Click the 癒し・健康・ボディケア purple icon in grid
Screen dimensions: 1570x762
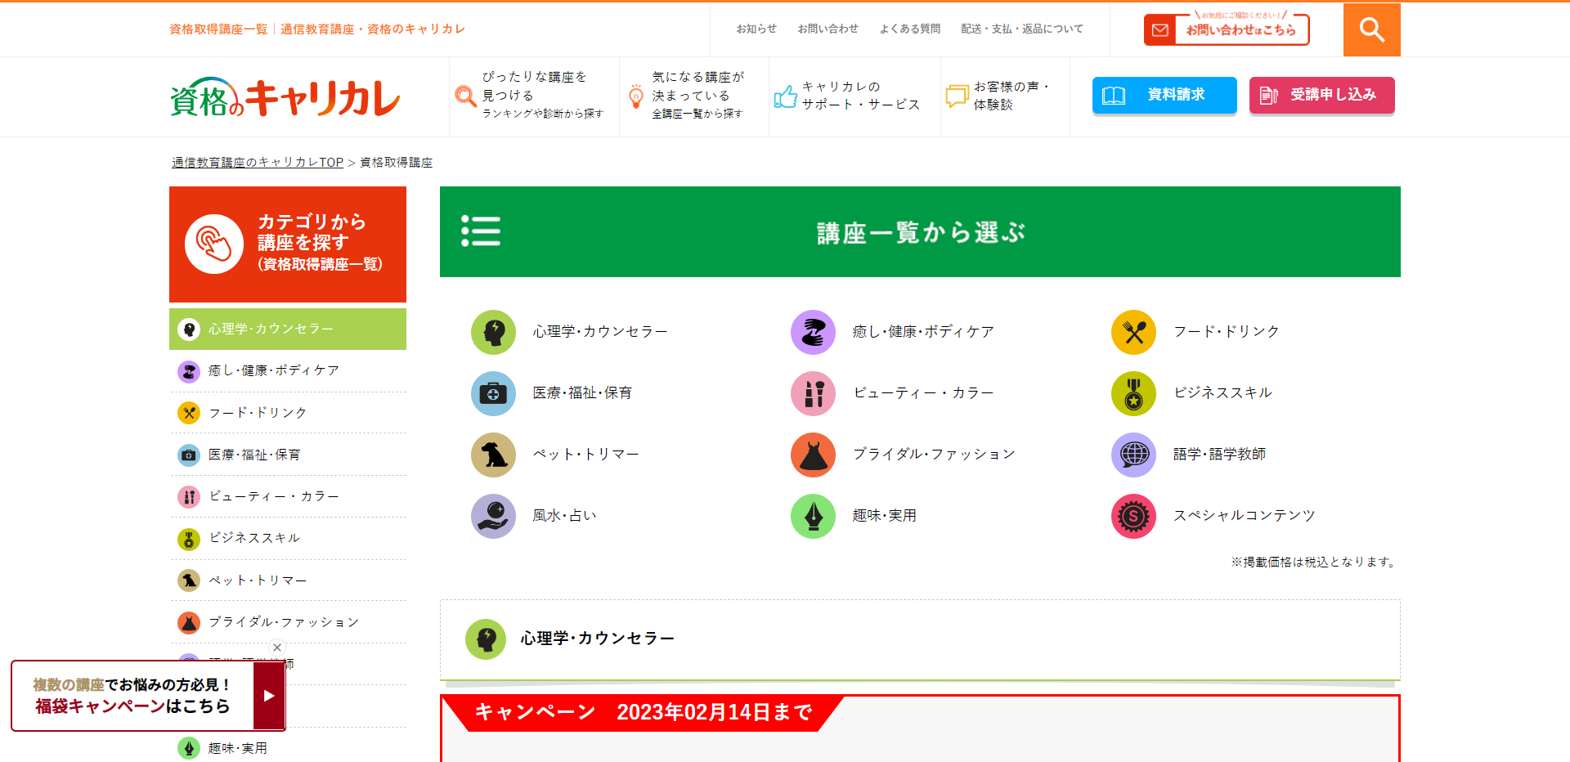pyautogui.click(x=813, y=332)
